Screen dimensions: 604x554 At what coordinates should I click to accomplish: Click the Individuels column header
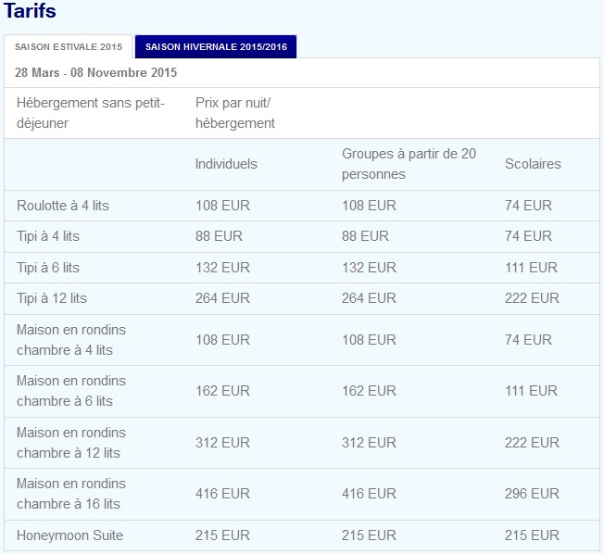pos(226,164)
